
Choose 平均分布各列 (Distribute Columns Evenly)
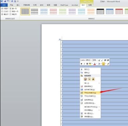[90, 96]
